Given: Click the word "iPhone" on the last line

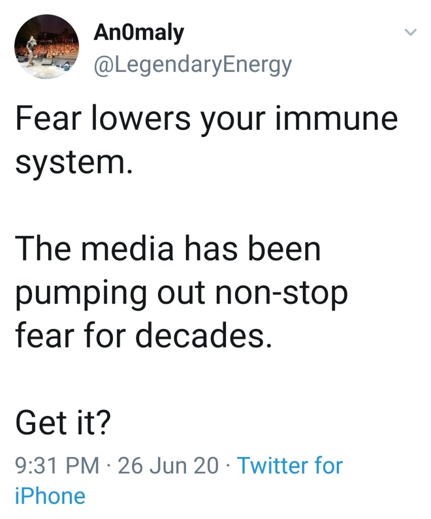Looking at the screenshot, I should [50, 496].
